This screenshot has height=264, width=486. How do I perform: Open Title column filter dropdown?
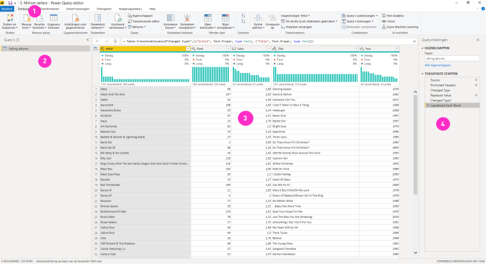pos(356,49)
